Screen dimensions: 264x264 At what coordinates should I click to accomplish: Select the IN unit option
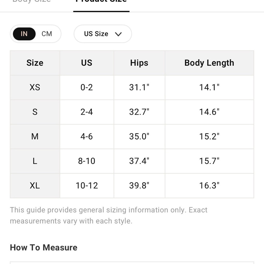click(24, 34)
